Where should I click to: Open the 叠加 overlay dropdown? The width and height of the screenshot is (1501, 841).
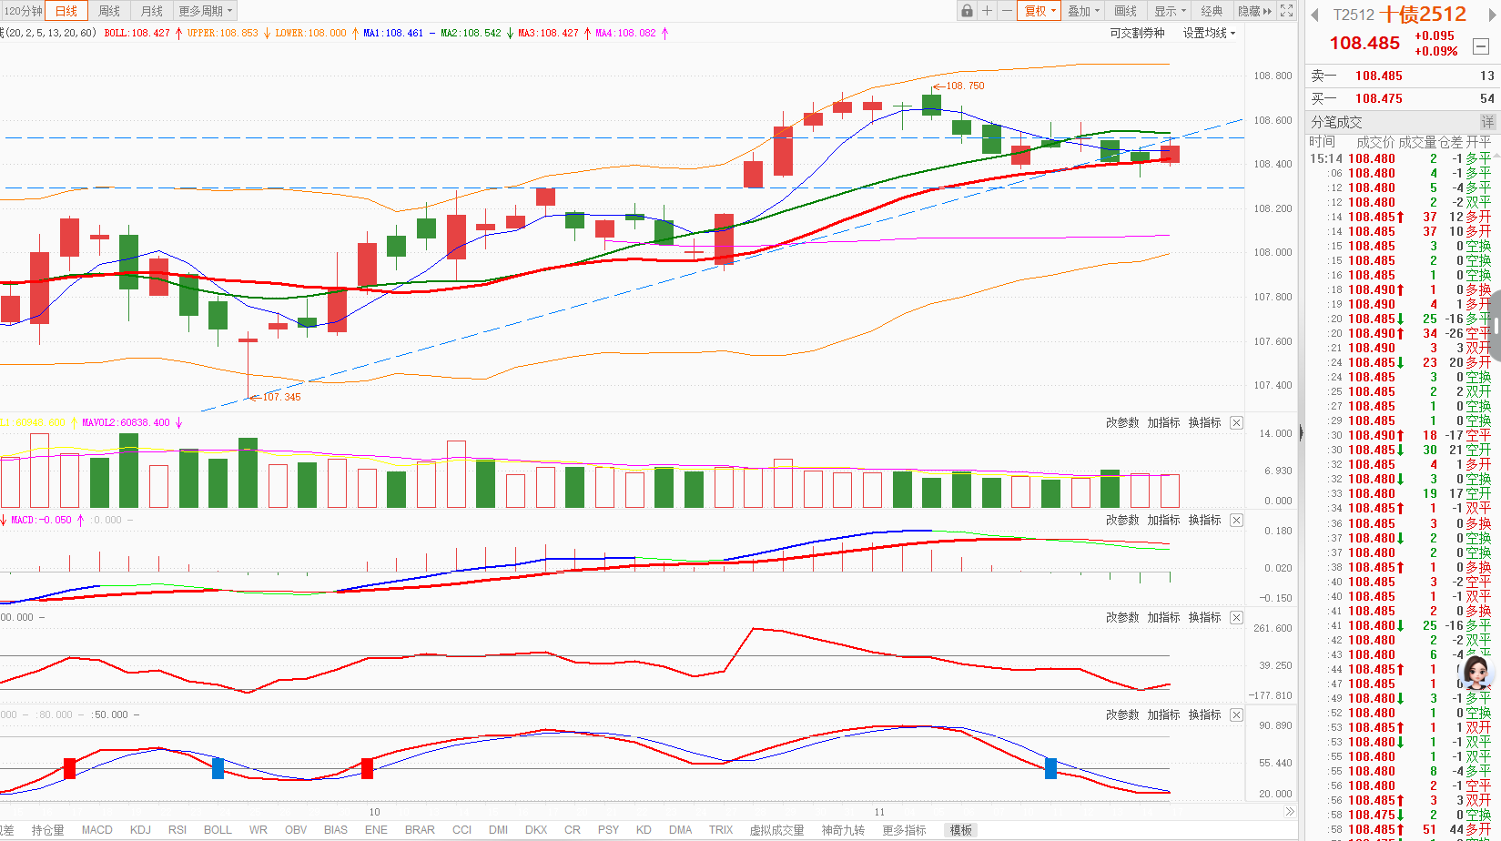[x=1083, y=11]
